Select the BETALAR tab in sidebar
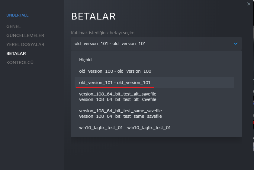 16,53
